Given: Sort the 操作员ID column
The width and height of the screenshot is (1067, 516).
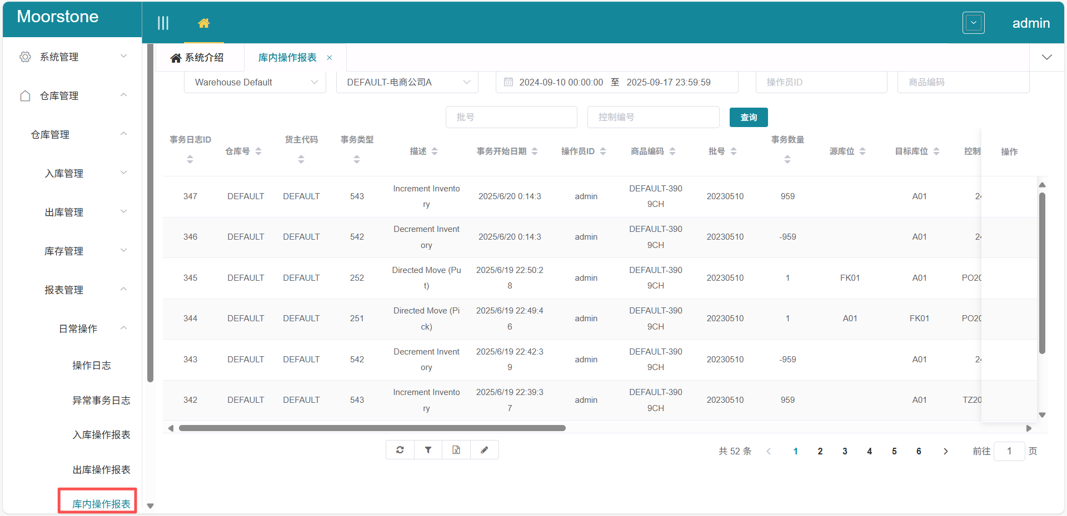Looking at the screenshot, I should 602,150.
